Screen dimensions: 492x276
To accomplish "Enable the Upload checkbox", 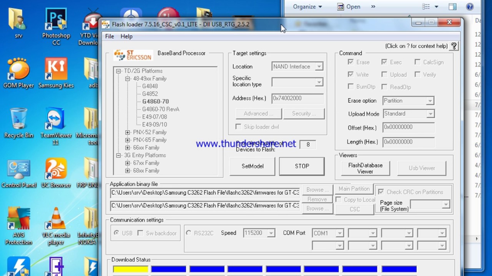I will tap(384, 74).
